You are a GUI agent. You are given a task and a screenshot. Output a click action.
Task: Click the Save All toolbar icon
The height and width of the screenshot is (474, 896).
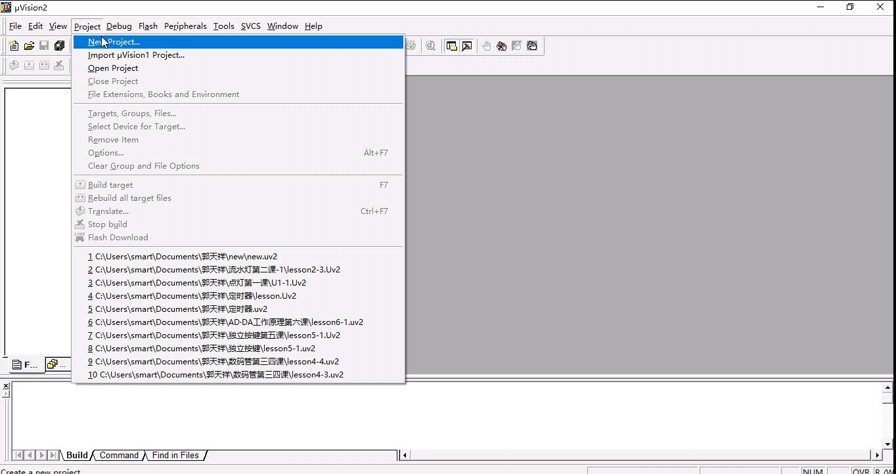tap(59, 46)
